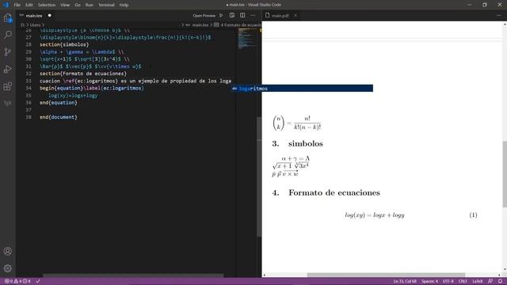Click 'section{Formato de ecuaciones}' code line
This screenshot has width=507, height=285.
83,74
